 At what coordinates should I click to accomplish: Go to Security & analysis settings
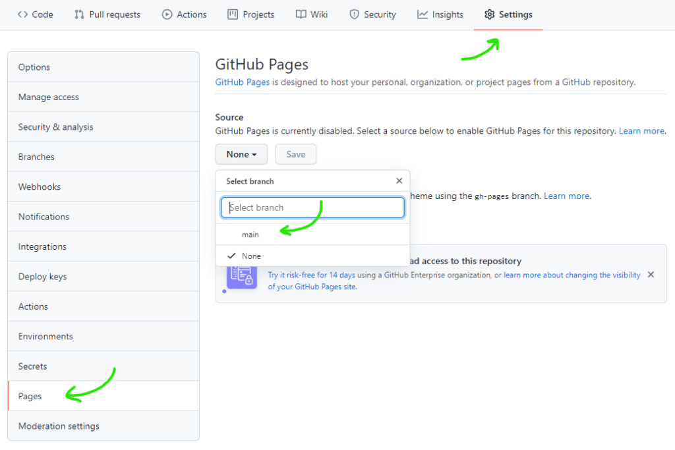click(103, 127)
